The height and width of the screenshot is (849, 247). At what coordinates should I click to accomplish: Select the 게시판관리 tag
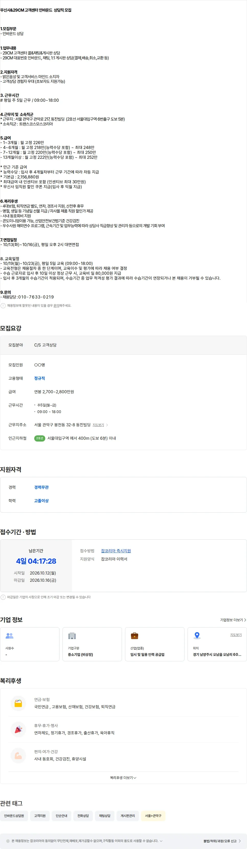pos(128,816)
